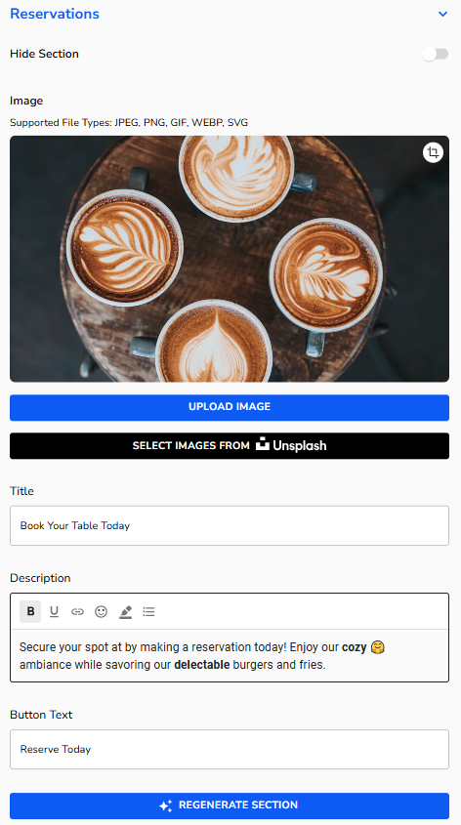
Task: Click inside the Description text area
Action: [x=230, y=655]
